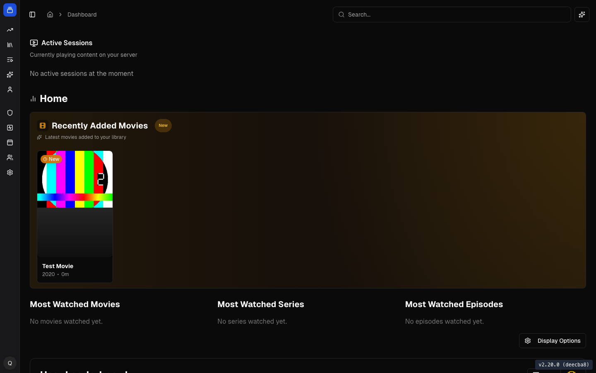The width and height of the screenshot is (596, 373).
Task: Click the Home section heading
Action: (54, 99)
